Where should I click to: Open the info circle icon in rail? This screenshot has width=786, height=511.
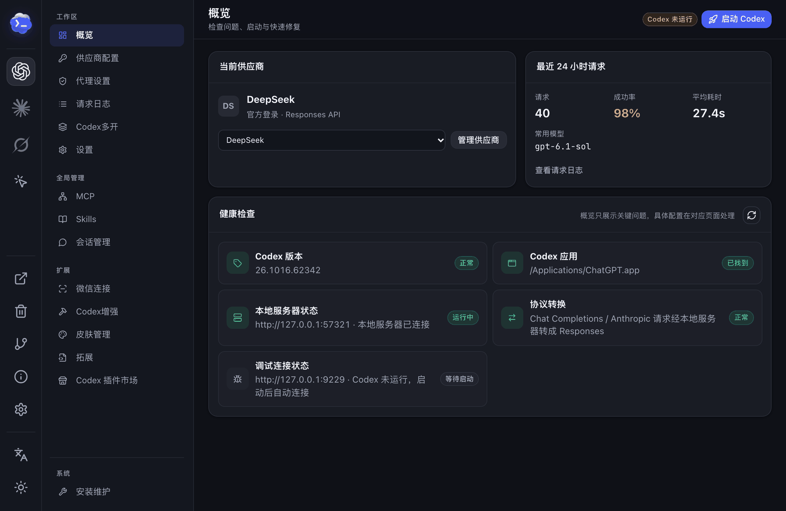tap(21, 376)
